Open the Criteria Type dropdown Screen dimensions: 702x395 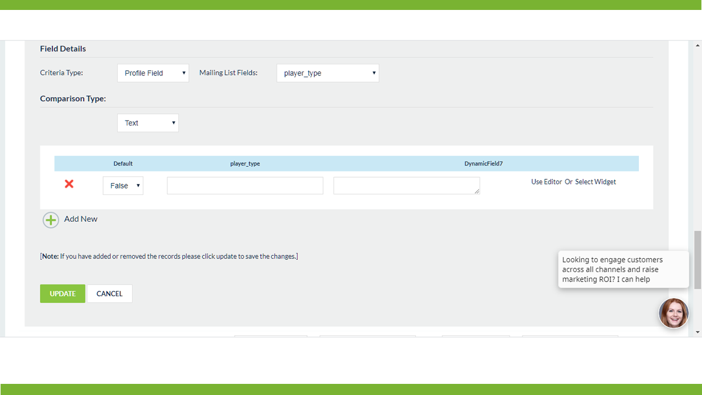(x=153, y=73)
